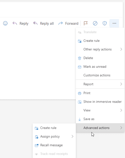Select Create rule in the main menu
The height and width of the screenshot is (158, 125).
pyautogui.click(x=100, y=41)
